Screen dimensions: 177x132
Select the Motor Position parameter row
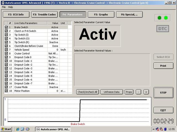[36, 91]
